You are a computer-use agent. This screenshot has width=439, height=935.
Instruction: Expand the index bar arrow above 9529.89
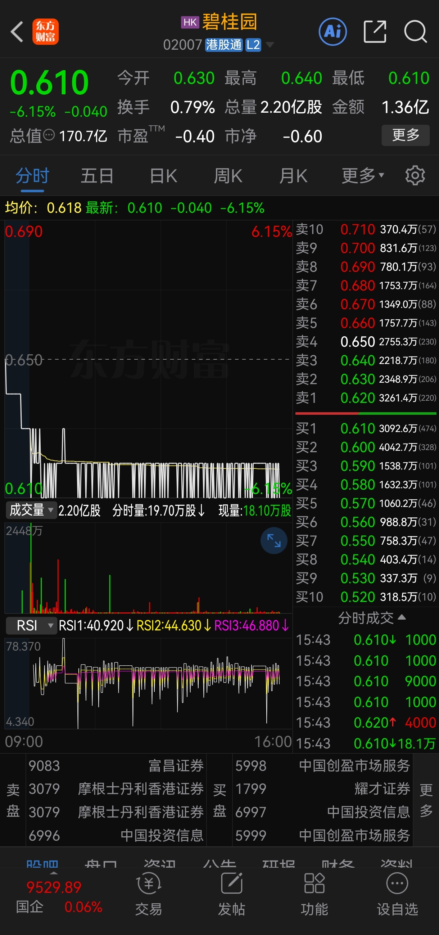click(54, 873)
